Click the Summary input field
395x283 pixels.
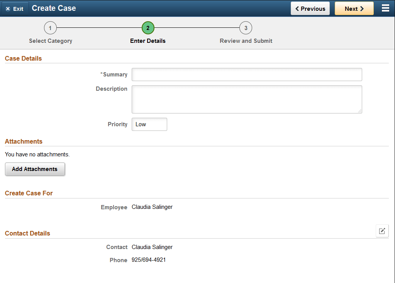click(x=246, y=74)
